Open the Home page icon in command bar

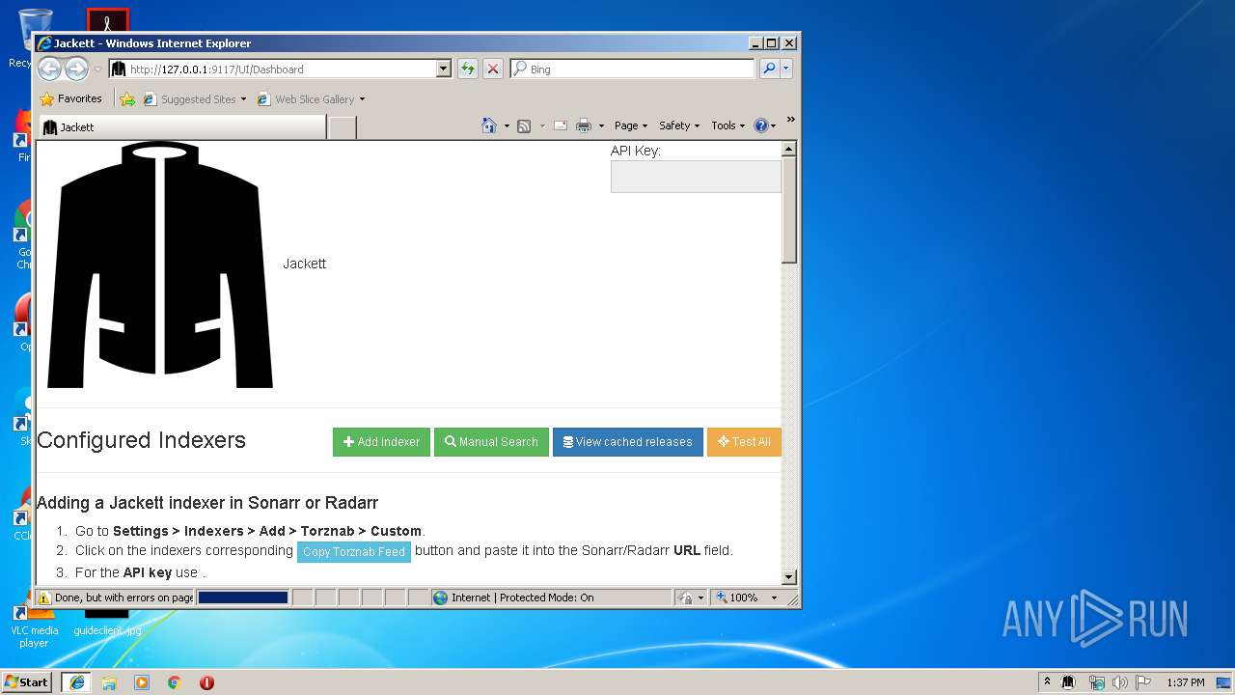coord(489,125)
